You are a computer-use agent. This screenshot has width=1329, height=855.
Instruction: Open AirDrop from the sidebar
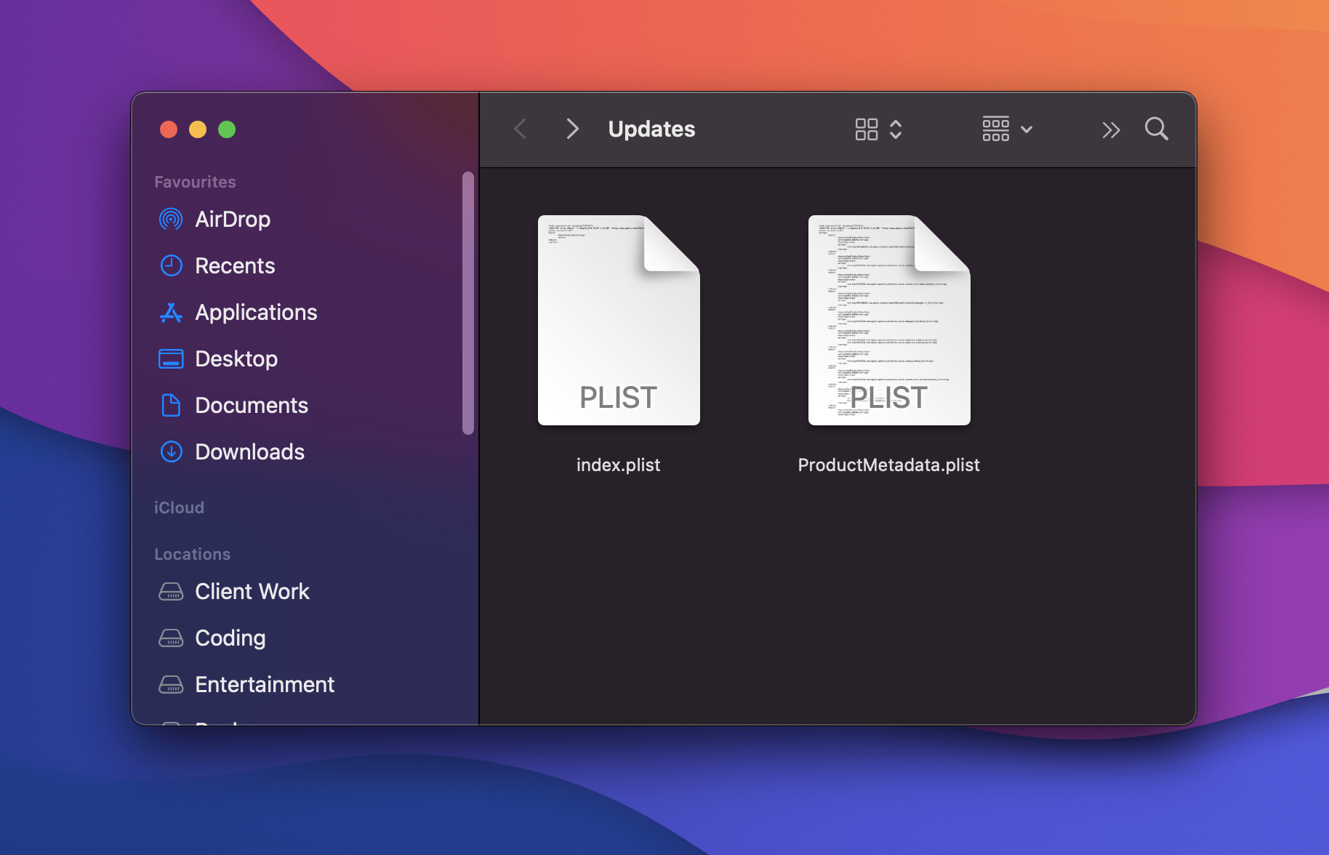point(232,219)
